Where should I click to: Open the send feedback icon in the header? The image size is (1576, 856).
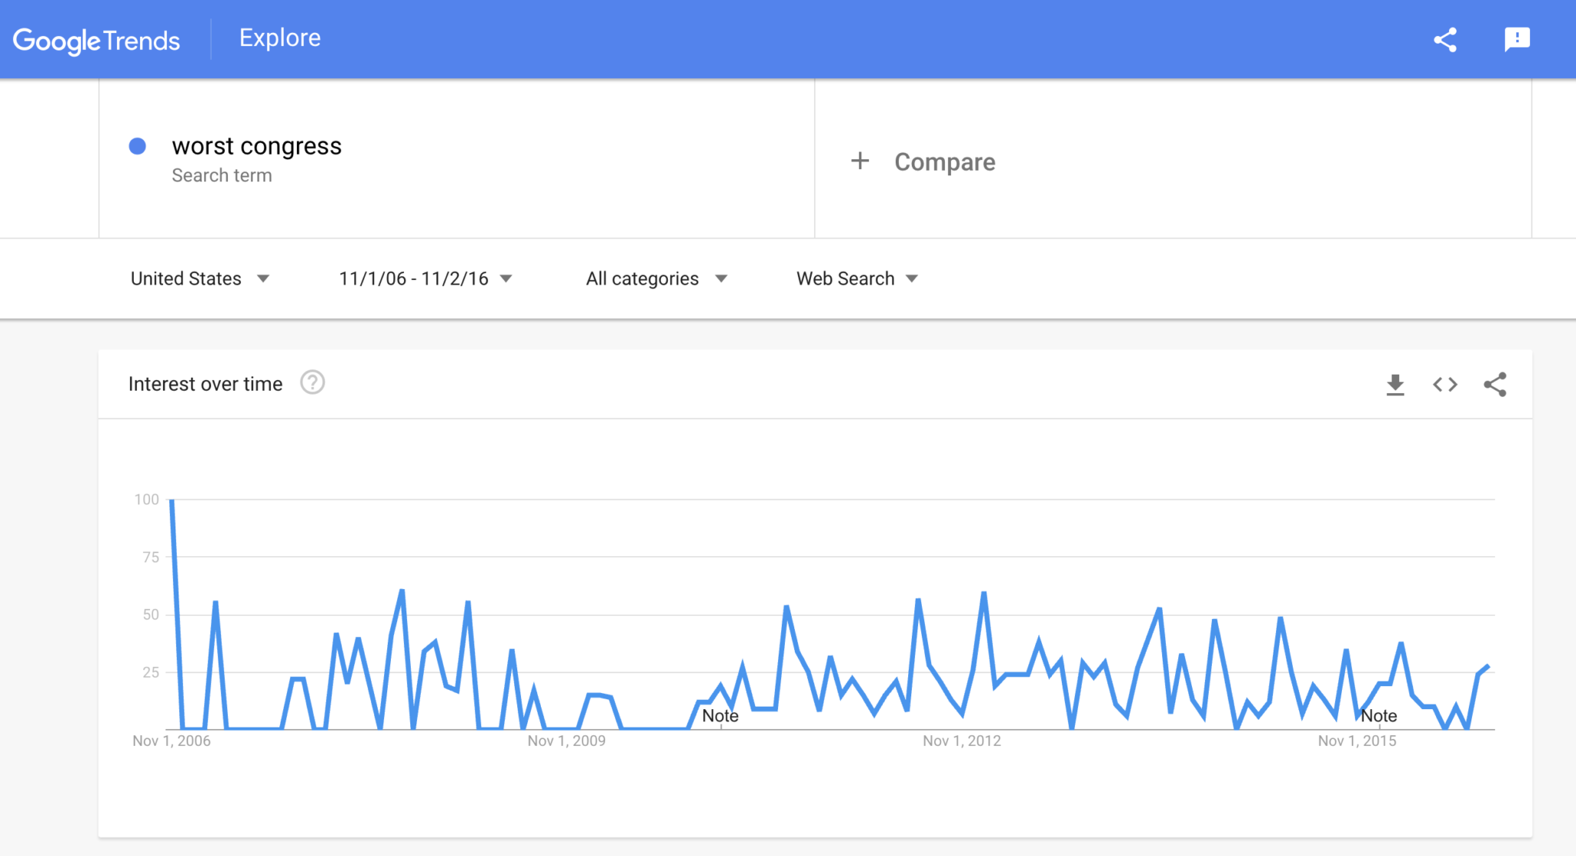[1517, 39]
